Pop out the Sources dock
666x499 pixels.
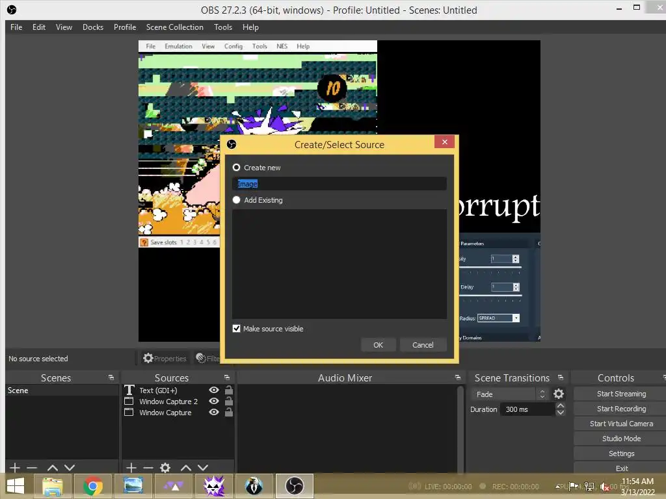227,377
